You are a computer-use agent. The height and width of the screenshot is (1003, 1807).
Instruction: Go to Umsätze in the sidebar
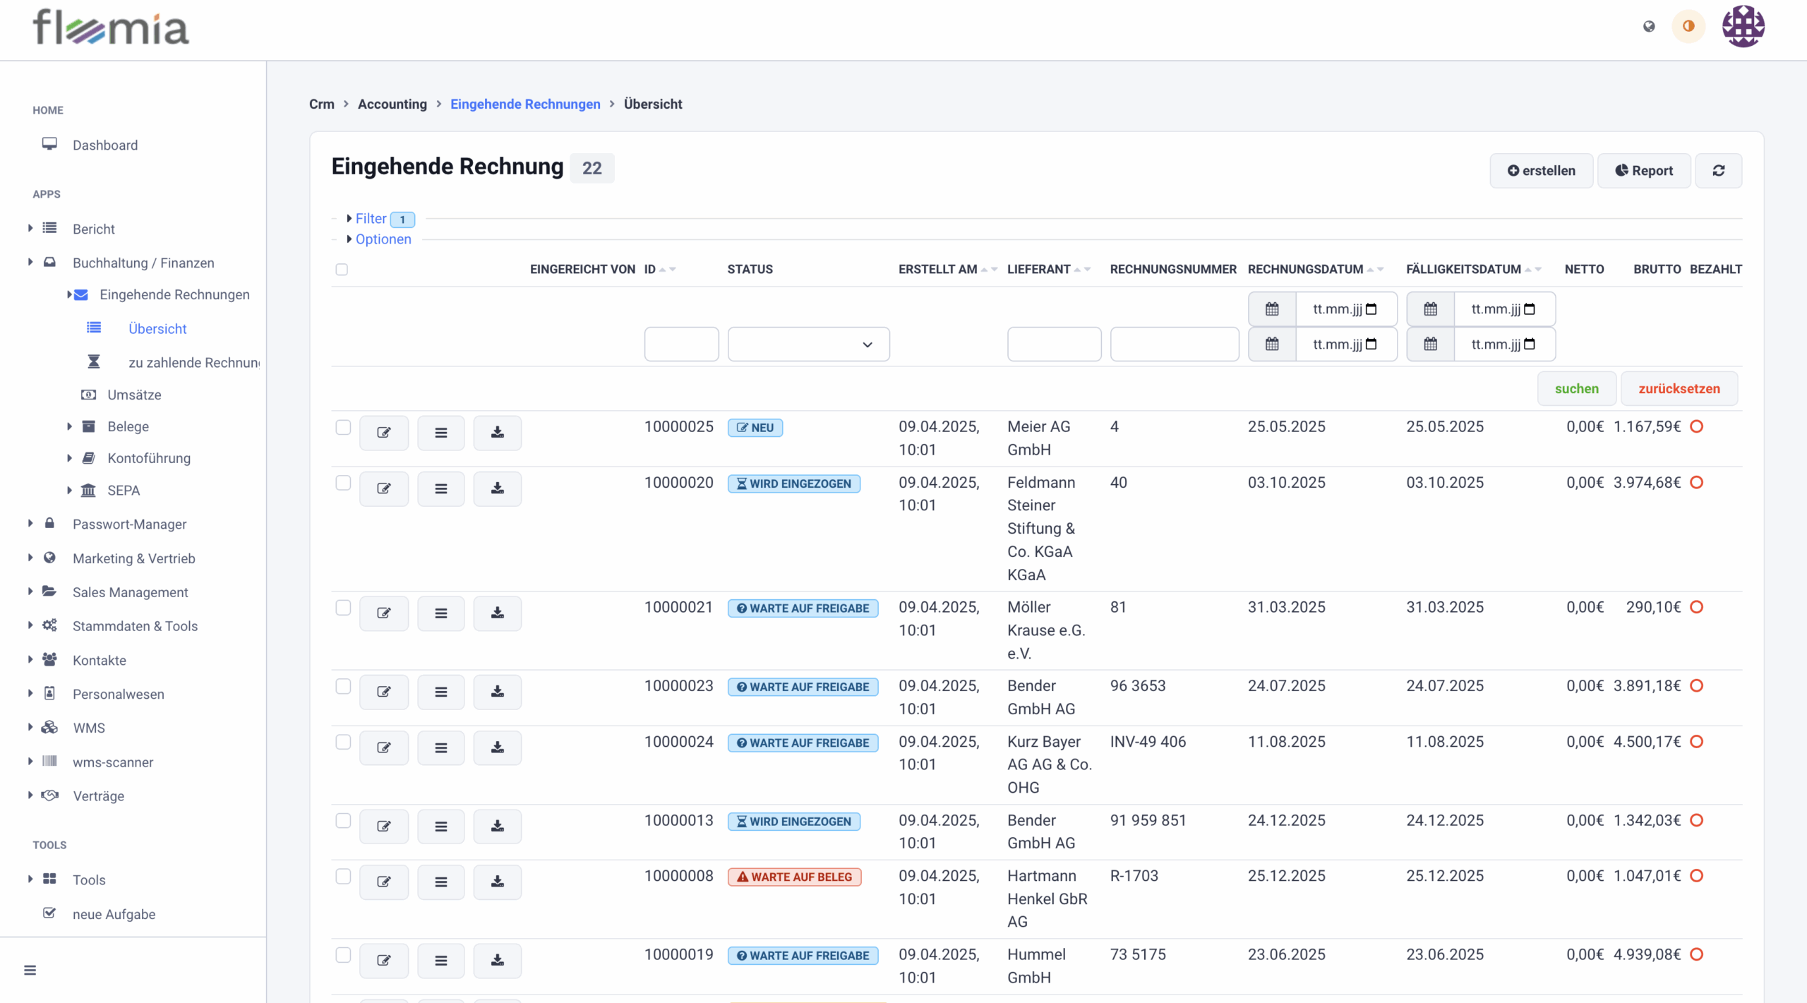[x=134, y=395]
